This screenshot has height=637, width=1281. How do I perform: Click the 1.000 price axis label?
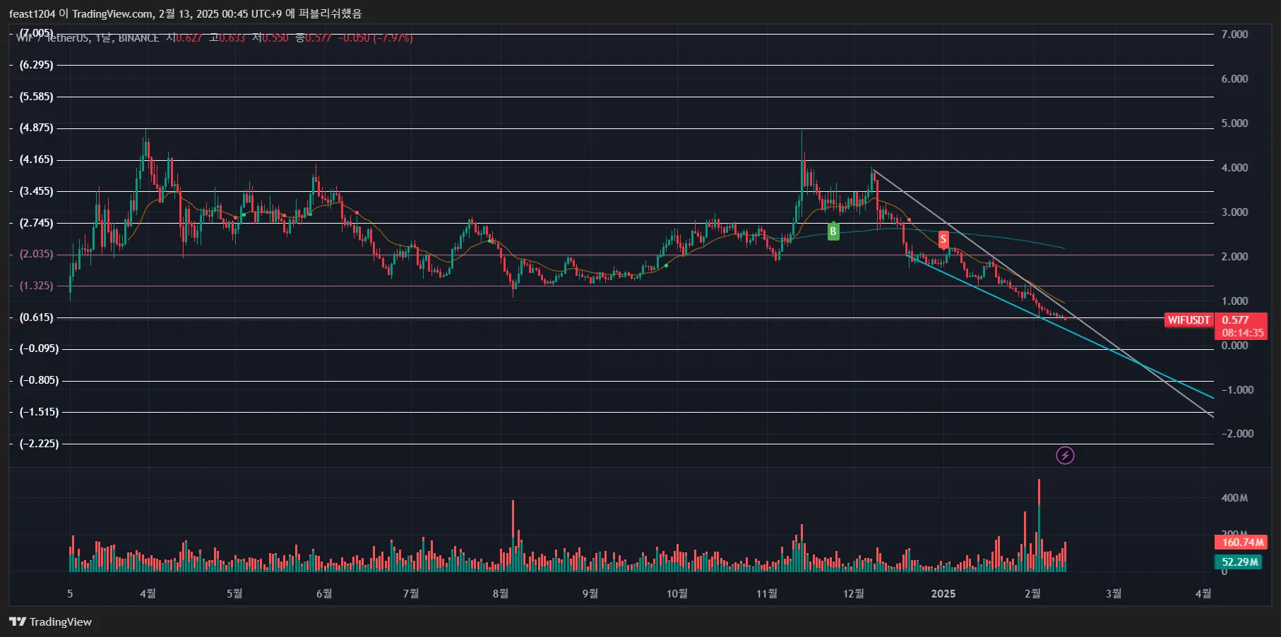pos(1234,301)
